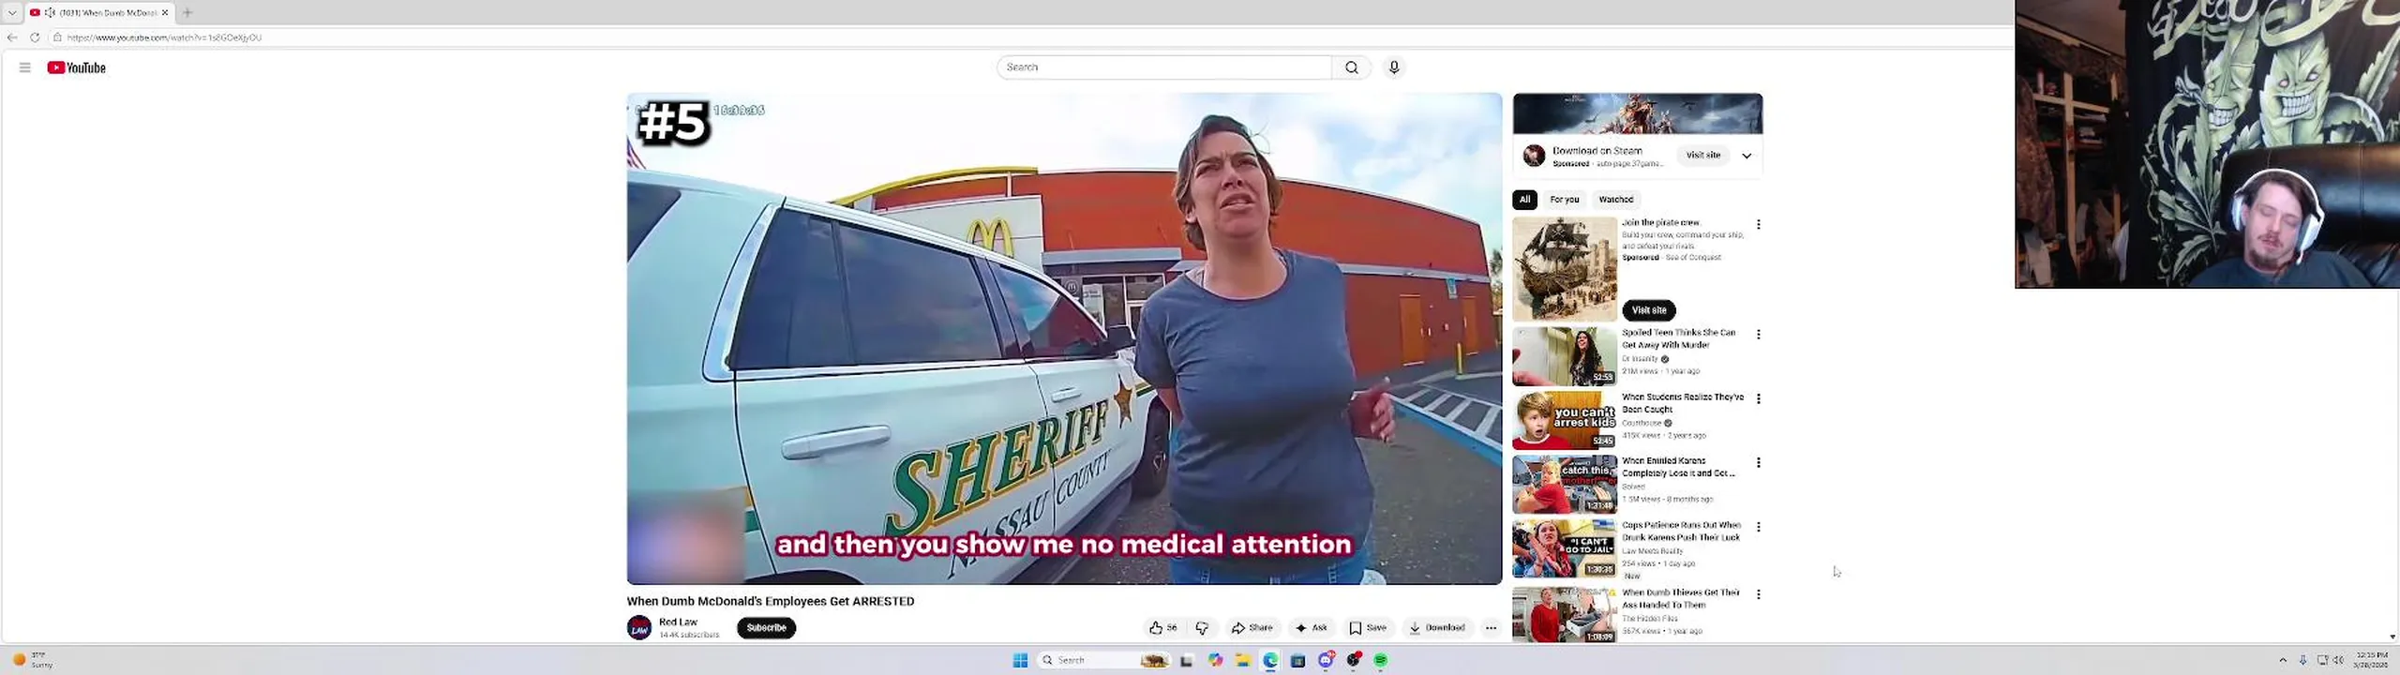Open options for Entitled Karens video

1759,463
